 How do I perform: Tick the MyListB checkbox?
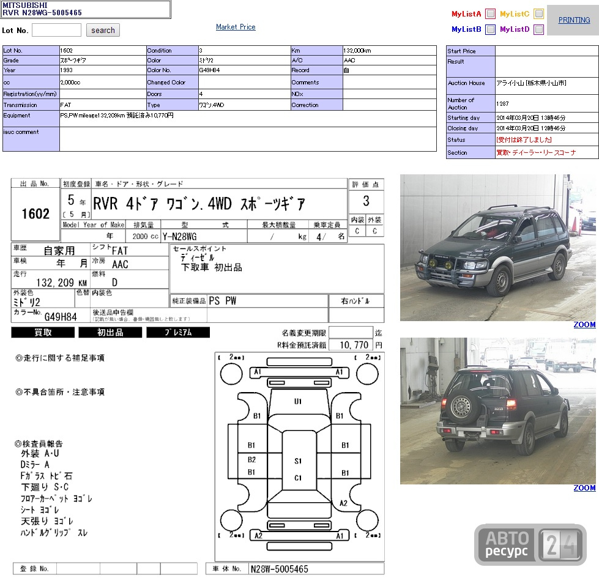coord(490,29)
